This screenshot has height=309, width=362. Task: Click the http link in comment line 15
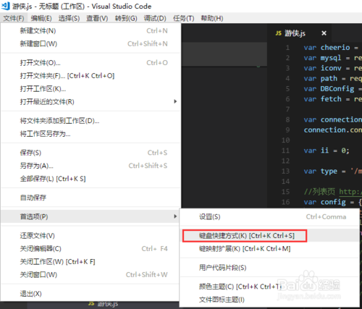coord(350,192)
